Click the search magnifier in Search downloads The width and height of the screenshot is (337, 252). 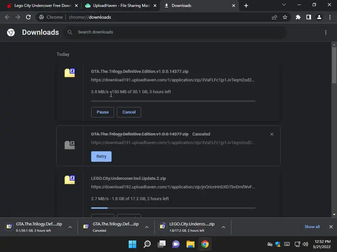click(x=70, y=32)
